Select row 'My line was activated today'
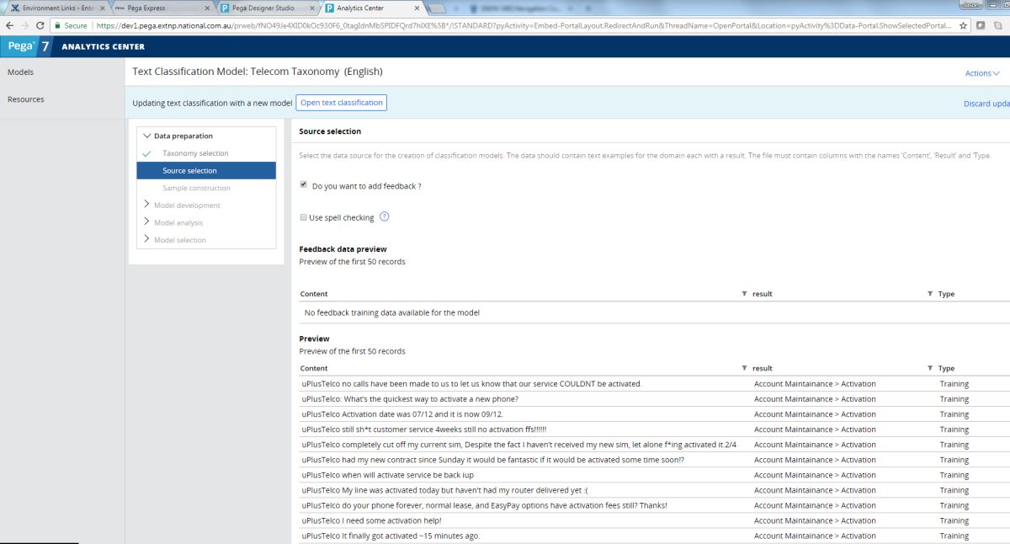Screen dimensions: 1010x544 click(x=654, y=490)
